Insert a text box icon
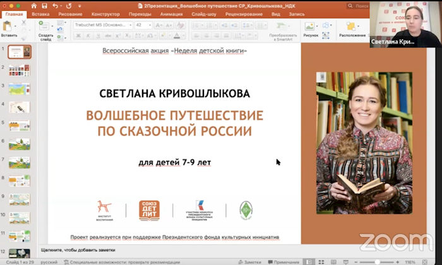442x265 pixels. (x=326, y=35)
